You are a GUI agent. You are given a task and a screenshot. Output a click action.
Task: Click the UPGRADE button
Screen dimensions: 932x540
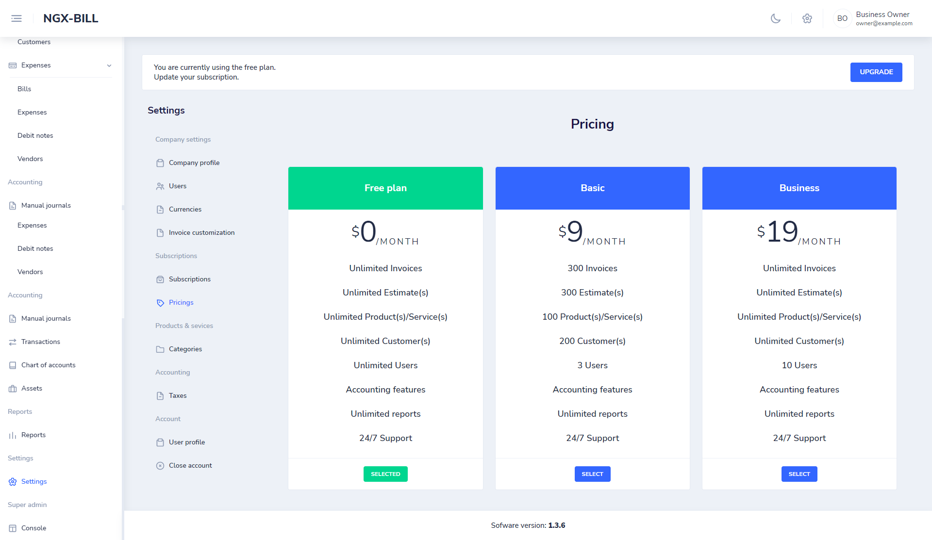click(876, 72)
